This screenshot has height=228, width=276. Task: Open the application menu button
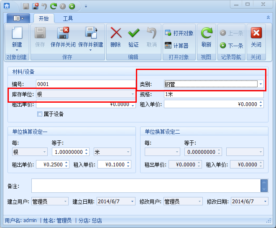coord(18,18)
